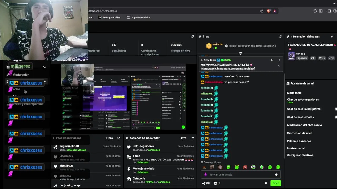Open Palabras baneadas setting
Image resolution: width=337 pixels, height=189 pixels.
coord(299,141)
